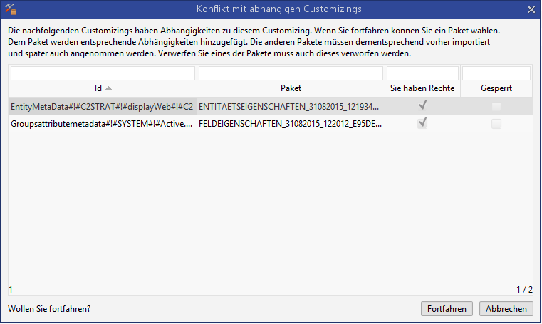The height and width of the screenshot is (324, 542).
Task: Toggle 'Sie haben Rechte' checkbox for EntityMetaData row
Action: (422, 106)
